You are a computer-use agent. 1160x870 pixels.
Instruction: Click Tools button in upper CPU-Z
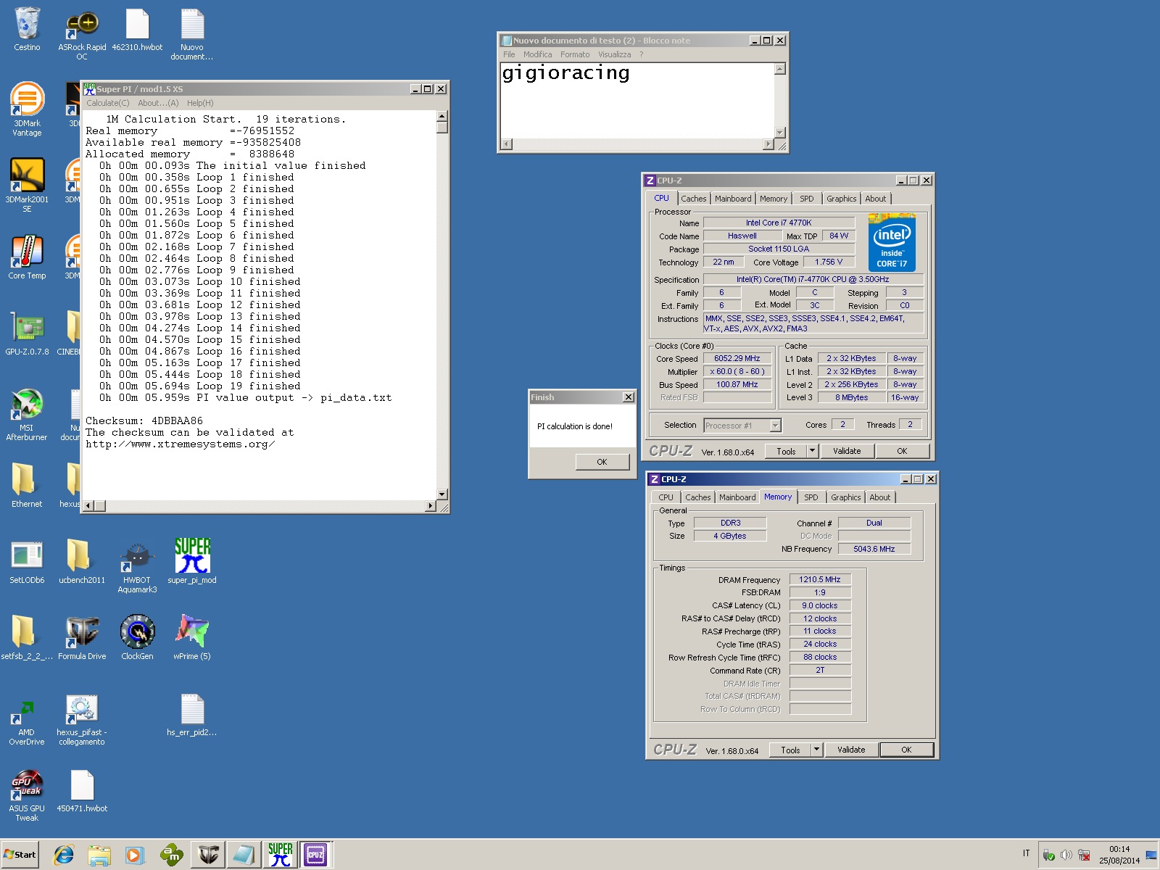tap(786, 451)
